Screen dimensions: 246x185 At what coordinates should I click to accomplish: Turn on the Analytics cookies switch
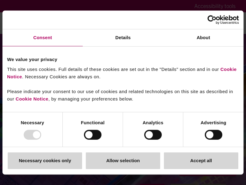coord(153,135)
